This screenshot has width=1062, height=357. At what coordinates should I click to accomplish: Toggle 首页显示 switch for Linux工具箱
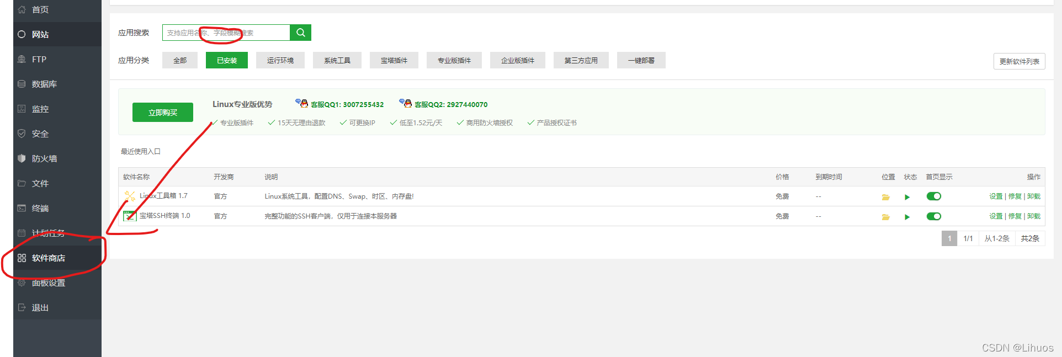(x=934, y=196)
